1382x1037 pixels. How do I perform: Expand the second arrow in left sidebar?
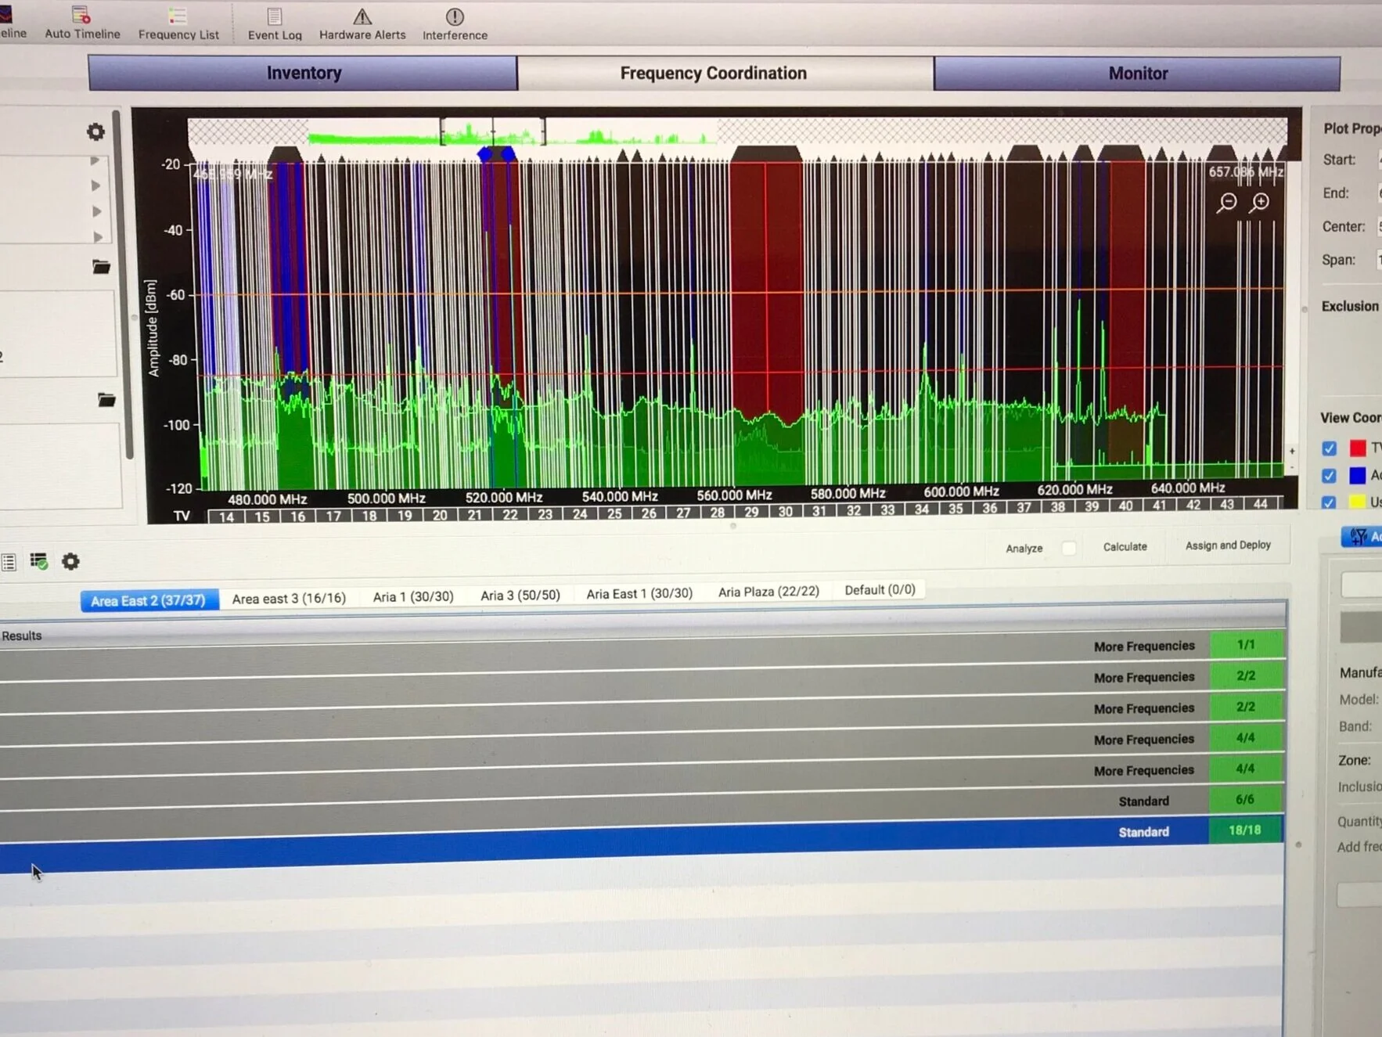coord(95,185)
